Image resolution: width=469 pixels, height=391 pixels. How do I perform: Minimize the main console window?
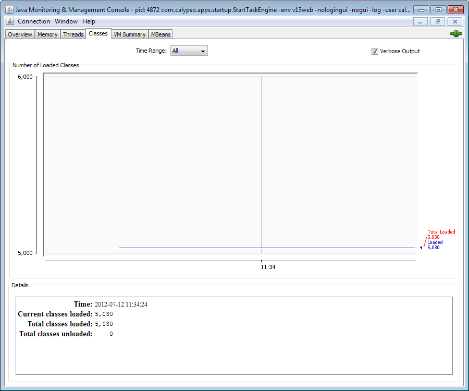point(421,10)
